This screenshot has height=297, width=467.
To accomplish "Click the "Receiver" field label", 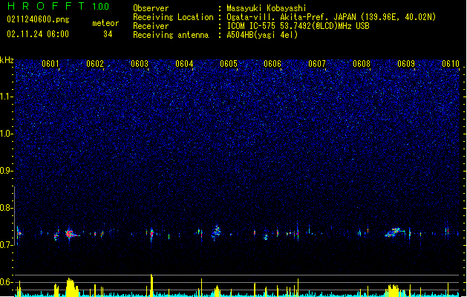I will (x=151, y=26).
